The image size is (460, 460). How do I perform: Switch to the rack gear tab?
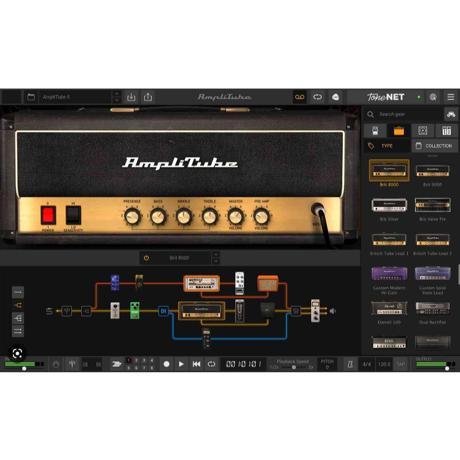pyautogui.click(x=446, y=131)
